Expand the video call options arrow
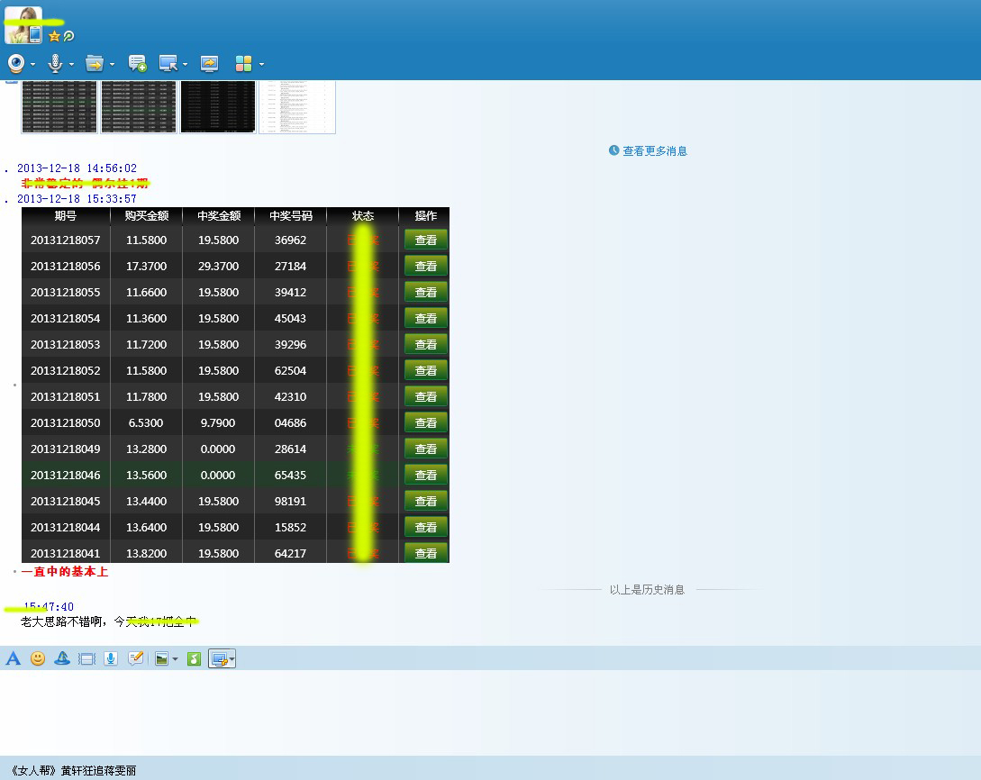Viewport: 981px width, 780px height. pos(33,64)
